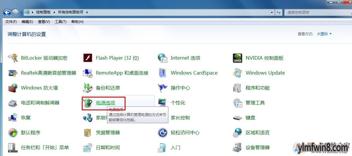Open the NVIDIA 控制面板 icon
This screenshot has height=156, width=352.
(238, 58)
